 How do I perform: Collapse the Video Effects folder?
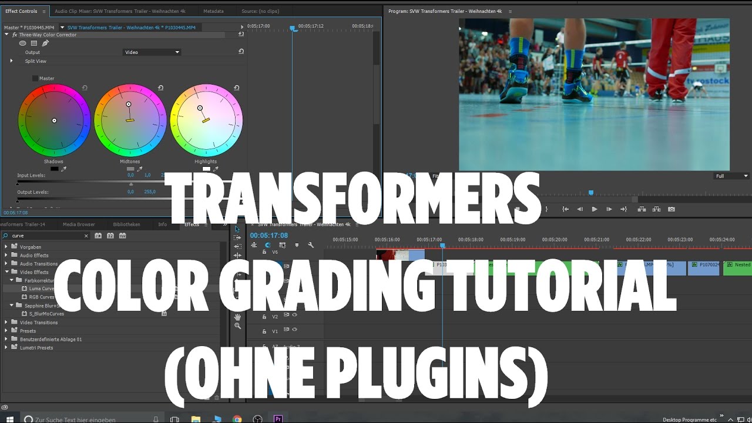[6, 272]
